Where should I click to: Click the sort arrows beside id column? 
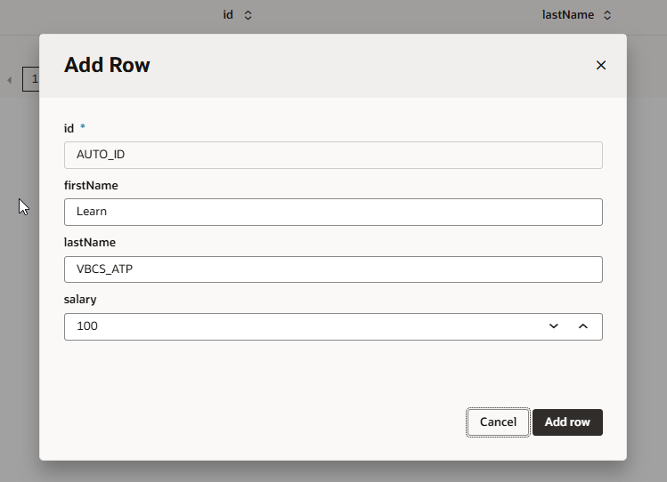tap(248, 15)
